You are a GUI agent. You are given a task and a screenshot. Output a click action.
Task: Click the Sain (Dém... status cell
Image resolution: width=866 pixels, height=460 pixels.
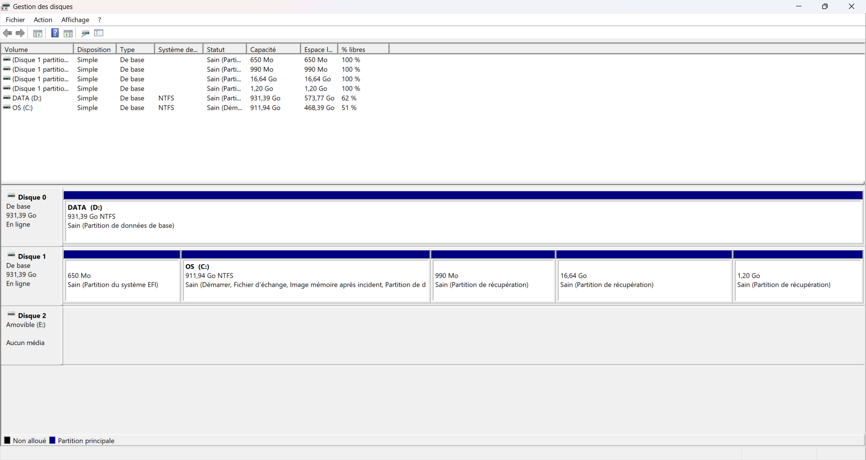(225, 108)
